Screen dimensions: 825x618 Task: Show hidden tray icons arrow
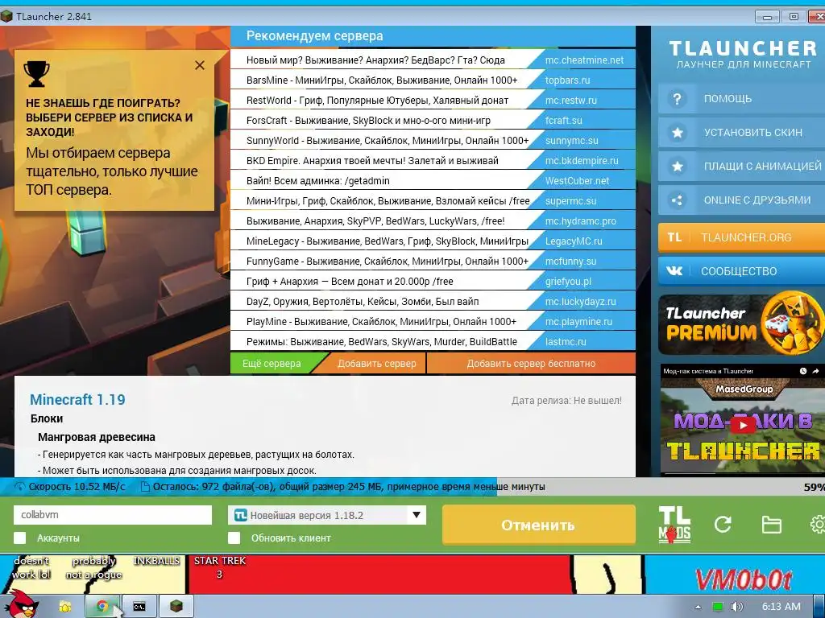click(698, 607)
